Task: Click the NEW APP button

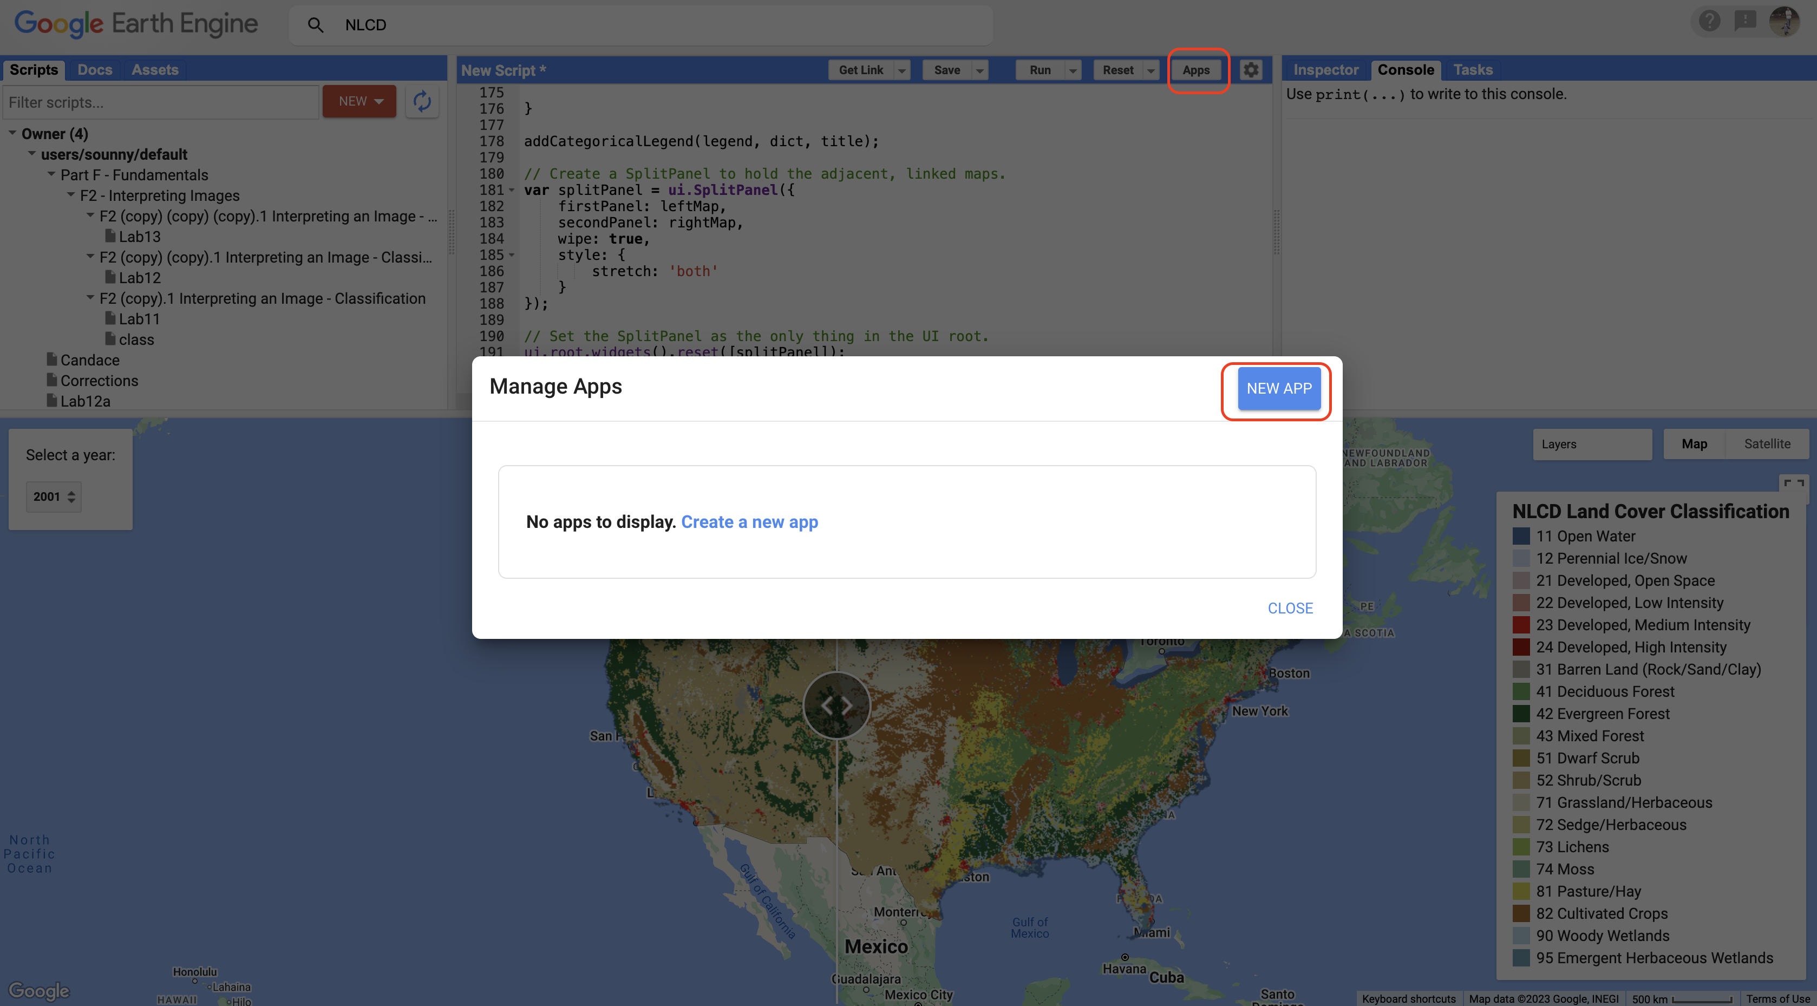Action: point(1279,389)
